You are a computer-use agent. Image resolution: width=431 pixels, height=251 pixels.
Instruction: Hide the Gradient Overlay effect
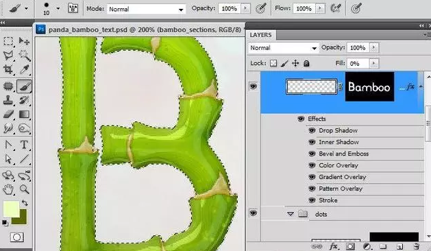(x=312, y=177)
